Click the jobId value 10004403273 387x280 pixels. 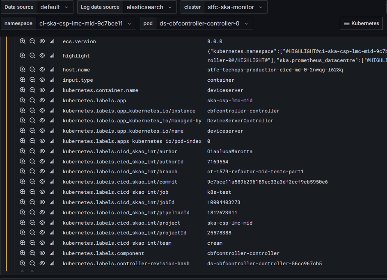click(x=224, y=202)
